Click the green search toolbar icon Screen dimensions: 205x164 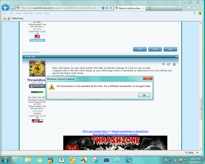pos(200,13)
